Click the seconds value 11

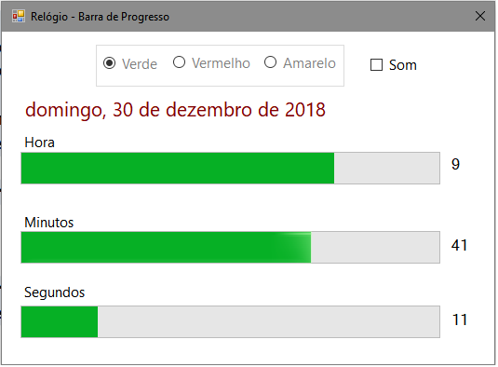click(x=461, y=320)
